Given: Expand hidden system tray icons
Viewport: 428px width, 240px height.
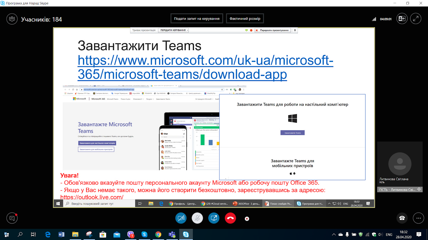Looking at the screenshot, I should tap(334, 235).
